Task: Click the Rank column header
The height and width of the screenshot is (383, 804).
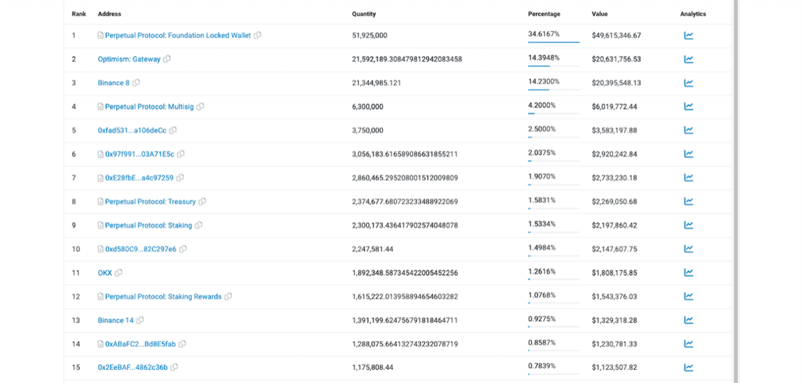Action: [79, 14]
